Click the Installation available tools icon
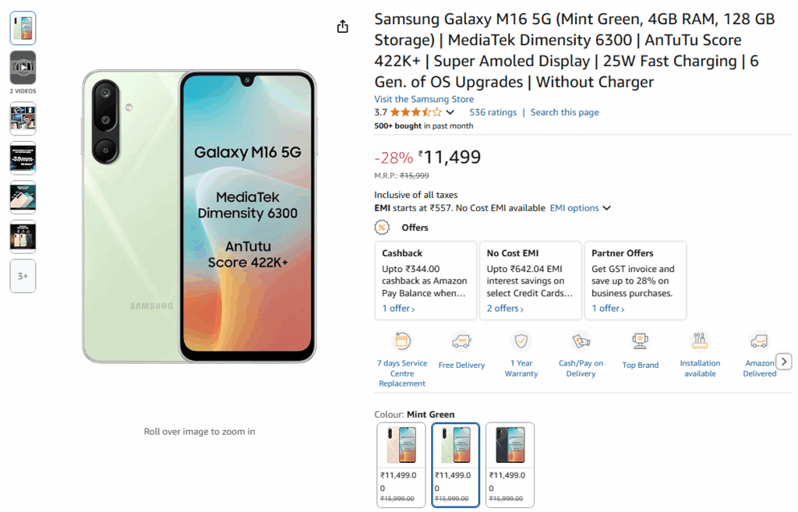The image size is (798, 512). (x=700, y=341)
